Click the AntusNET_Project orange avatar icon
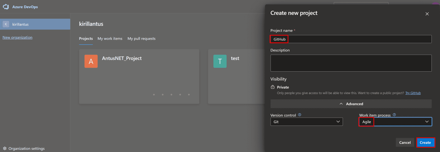 click(91, 61)
